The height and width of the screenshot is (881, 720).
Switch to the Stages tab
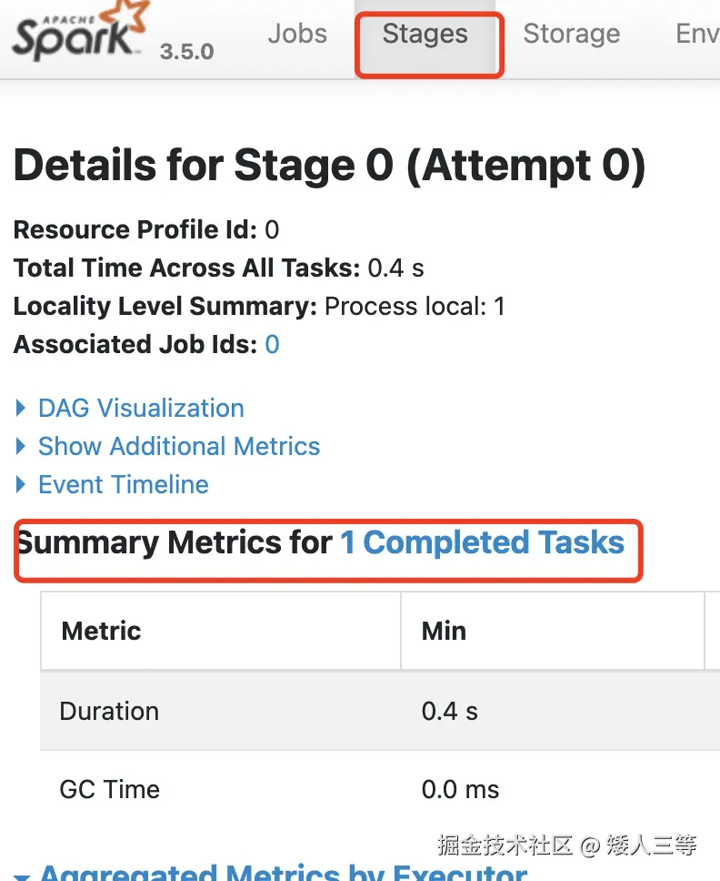click(425, 35)
